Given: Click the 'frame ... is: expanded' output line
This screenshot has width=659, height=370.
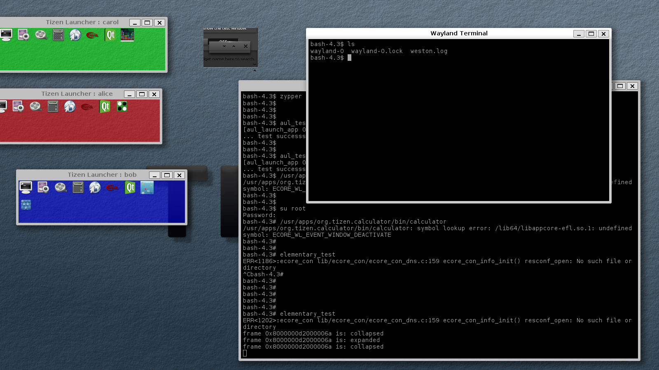Looking at the screenshot, I should point(311,340).
